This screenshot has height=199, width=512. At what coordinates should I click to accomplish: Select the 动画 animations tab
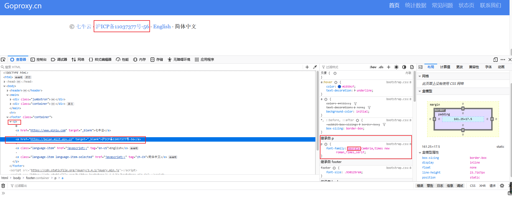click(x=501, y=67)
